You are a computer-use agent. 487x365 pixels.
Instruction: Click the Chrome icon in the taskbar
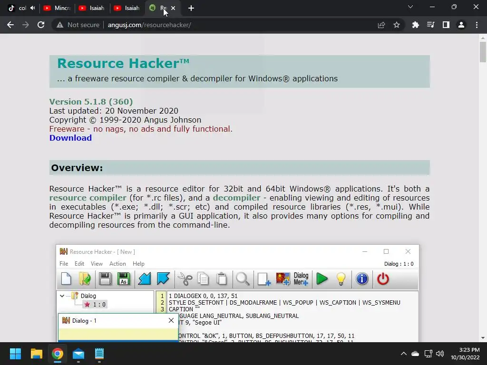(57, 354)
